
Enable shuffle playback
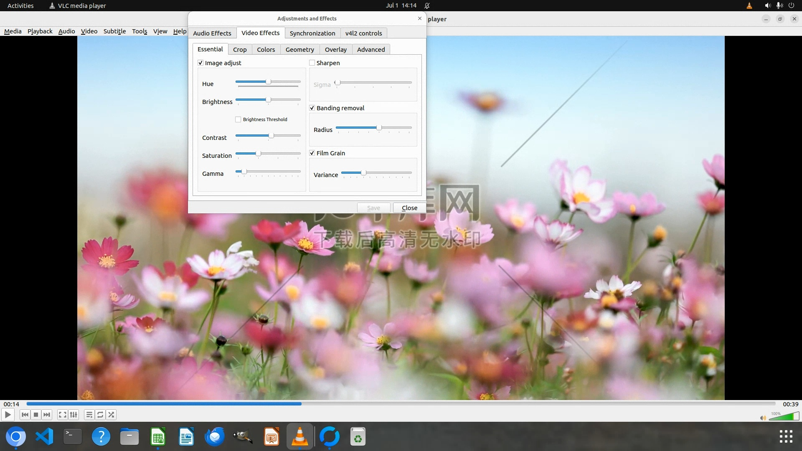pos(111,415)
